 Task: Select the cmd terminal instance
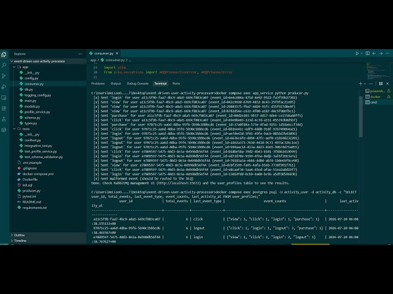(x=378, y=102)
